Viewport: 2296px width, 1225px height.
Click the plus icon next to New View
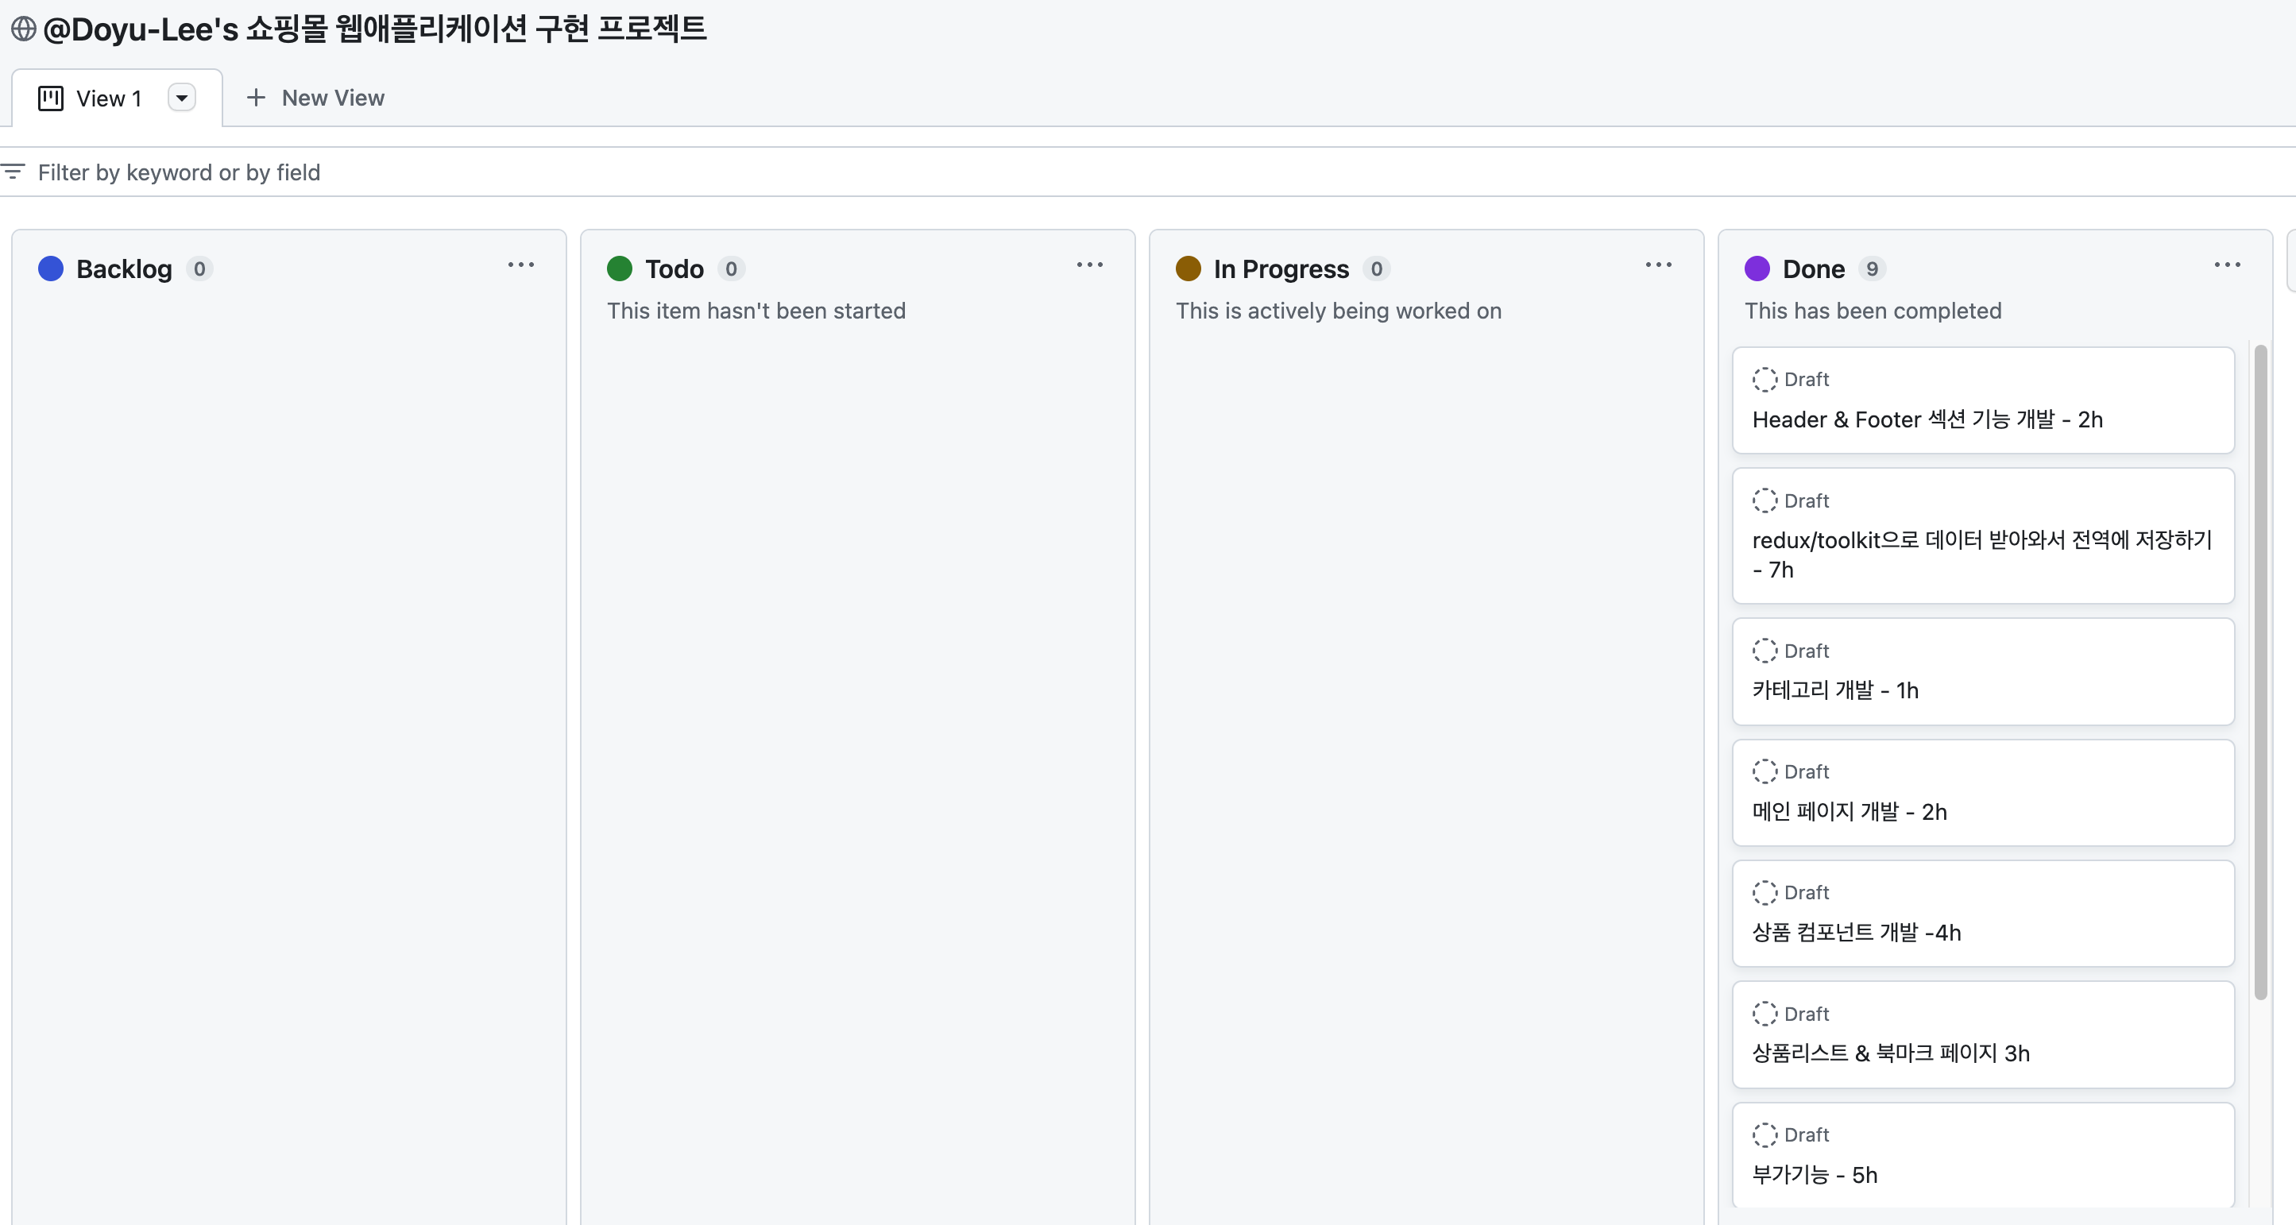tap(256, 98)
